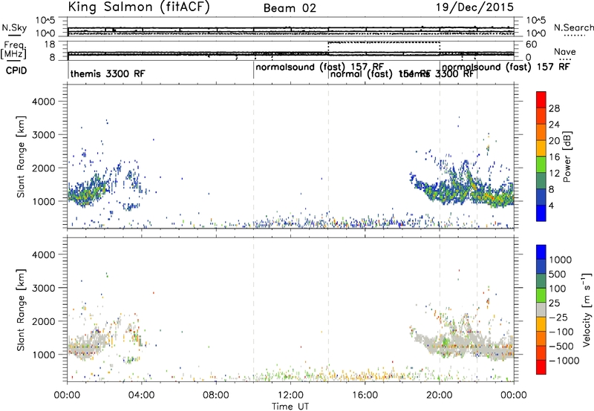The height and width of the screenshot is (411, 594).
Task: Click the 08:00 time axis tick label
Action: pos(215,395)
